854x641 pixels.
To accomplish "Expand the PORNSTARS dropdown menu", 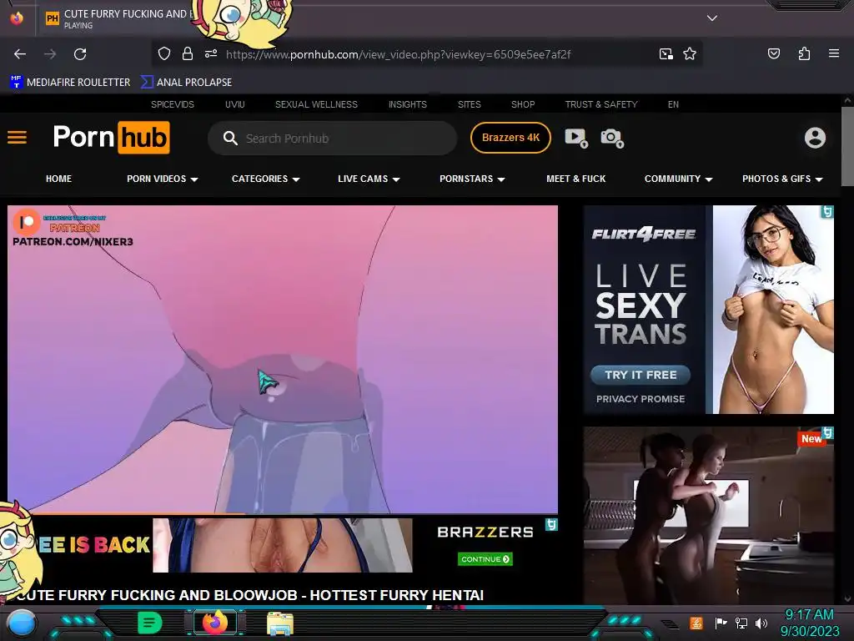I will [x=472, y=179].
